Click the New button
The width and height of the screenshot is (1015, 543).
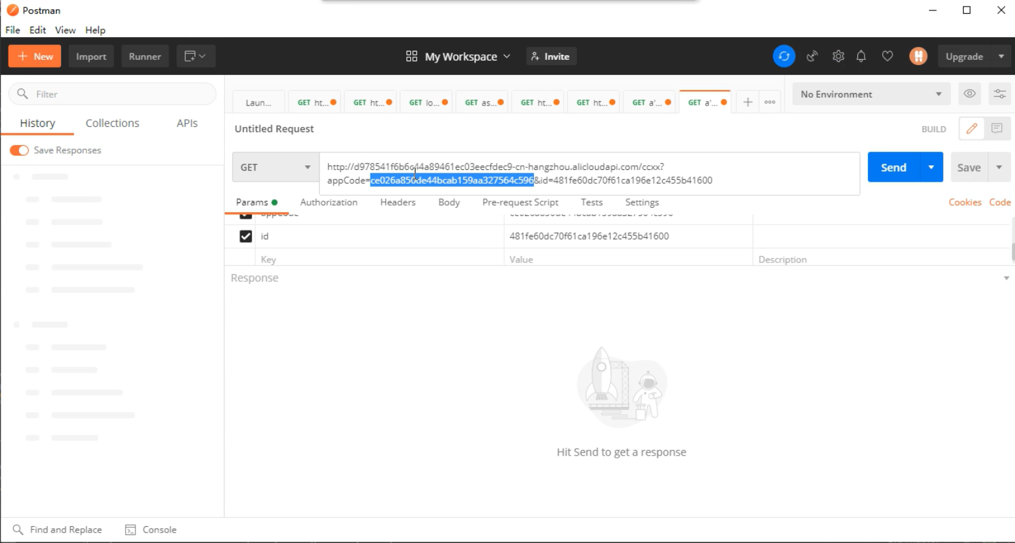(x=35, y=57)
